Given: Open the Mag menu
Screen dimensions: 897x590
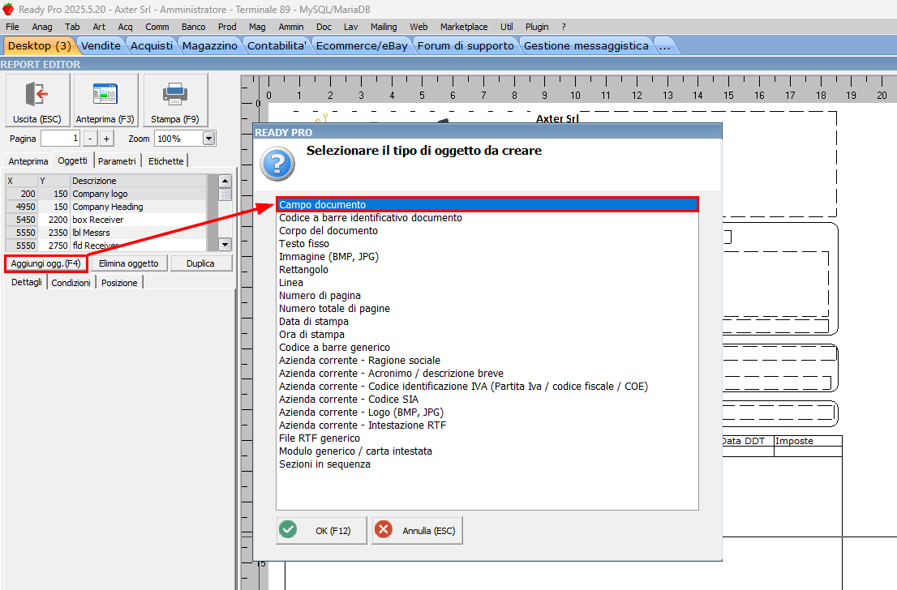Looking at the screenshot, I should [257, 27].
